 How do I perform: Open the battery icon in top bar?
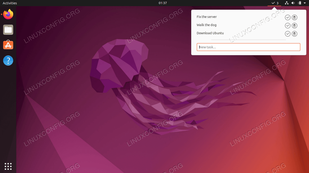pos(299,3)
